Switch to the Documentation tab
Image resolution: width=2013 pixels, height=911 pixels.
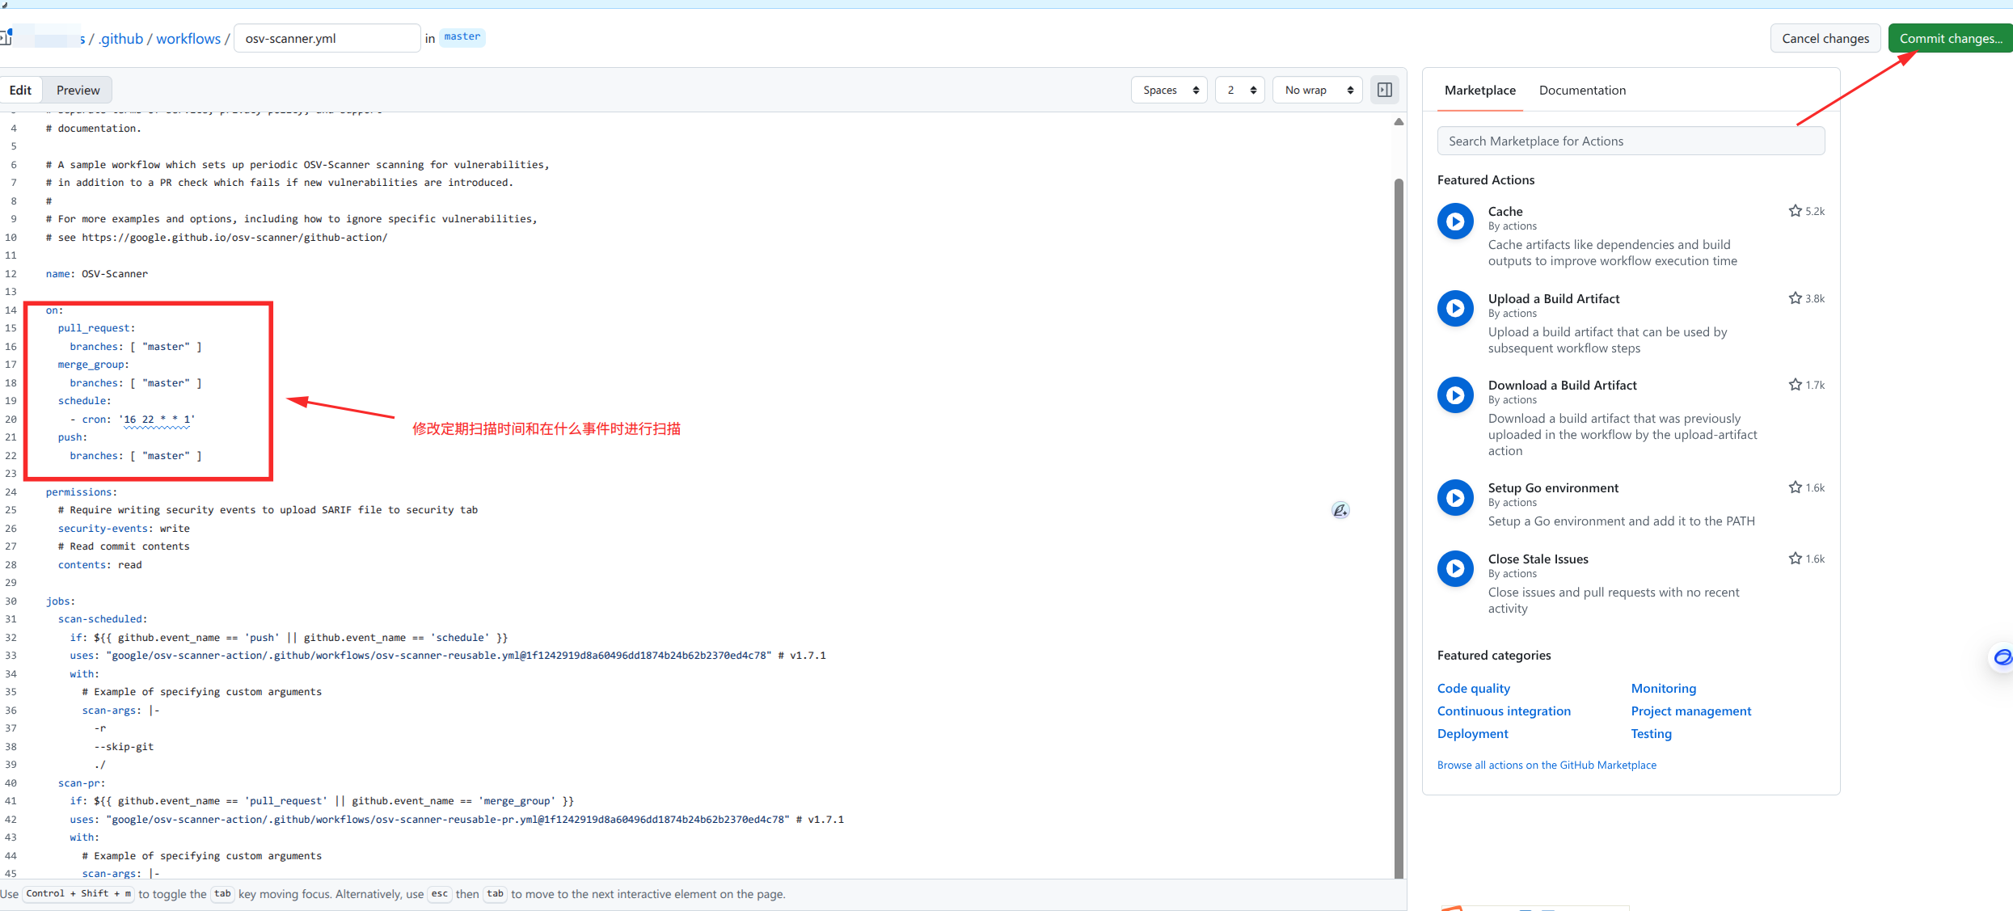coord(1581,91)
